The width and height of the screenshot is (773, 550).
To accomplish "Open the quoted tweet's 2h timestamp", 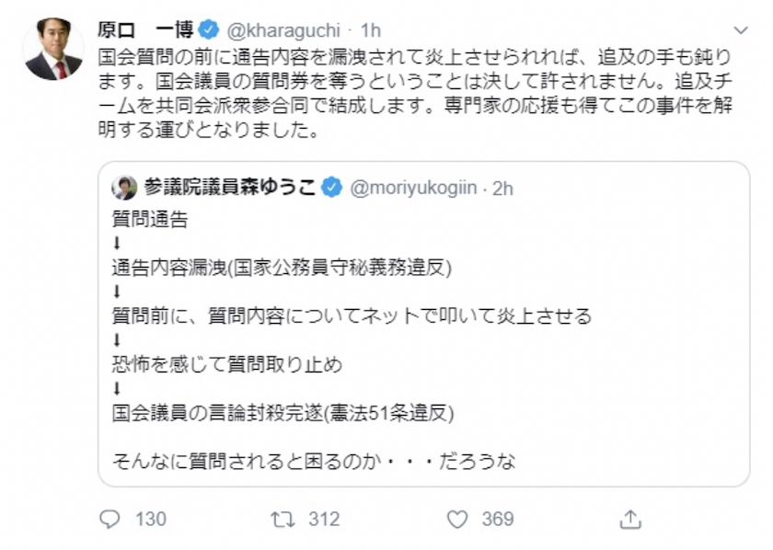I will click(x=502, y=188).
